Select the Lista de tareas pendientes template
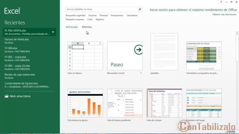Viewport: 239px width, 134px height. tap(125, 103)
